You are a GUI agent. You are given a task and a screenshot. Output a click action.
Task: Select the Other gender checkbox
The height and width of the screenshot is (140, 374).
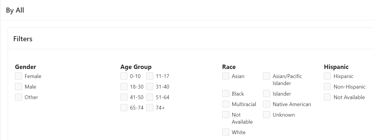[x=18, y=97]
